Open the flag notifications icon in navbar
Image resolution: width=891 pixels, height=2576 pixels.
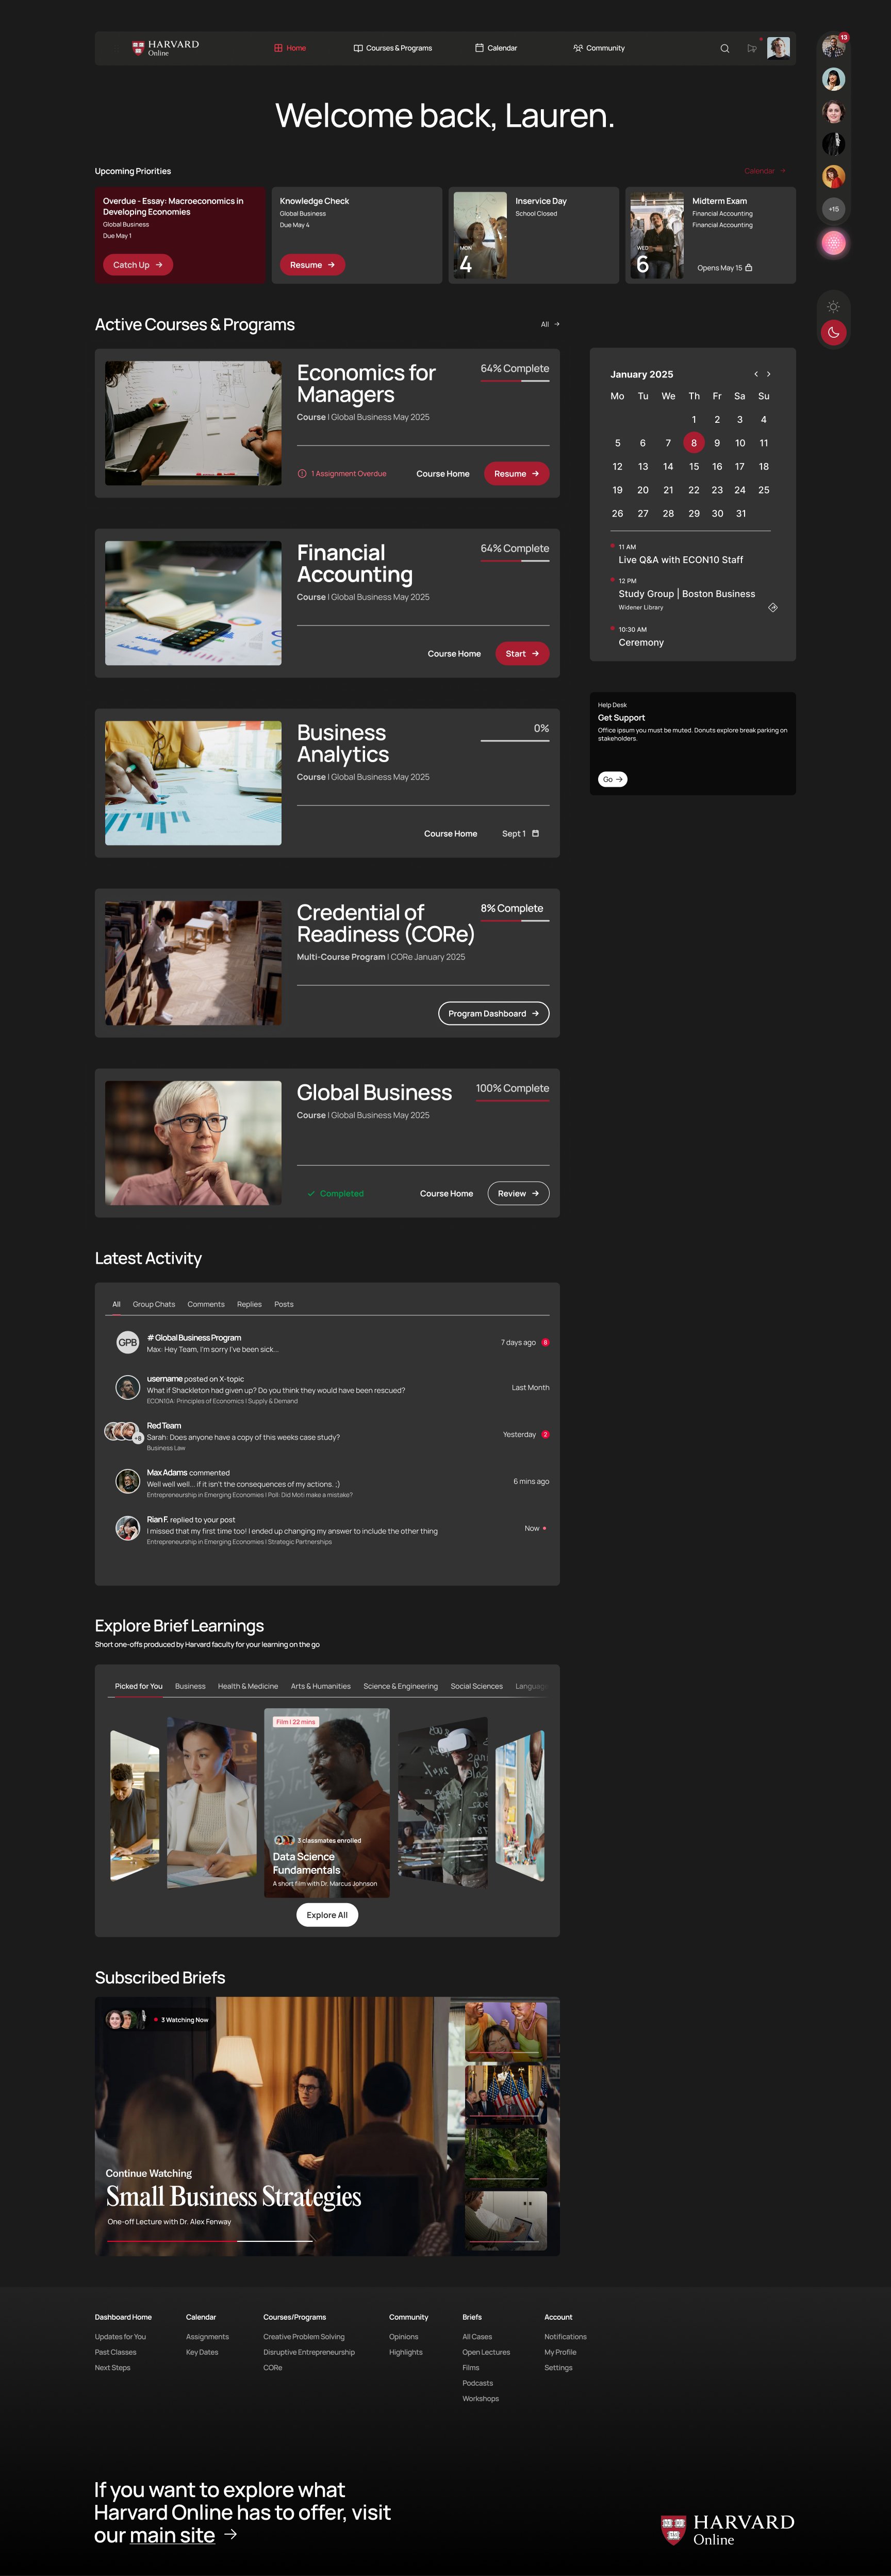[x=752, y=48]
